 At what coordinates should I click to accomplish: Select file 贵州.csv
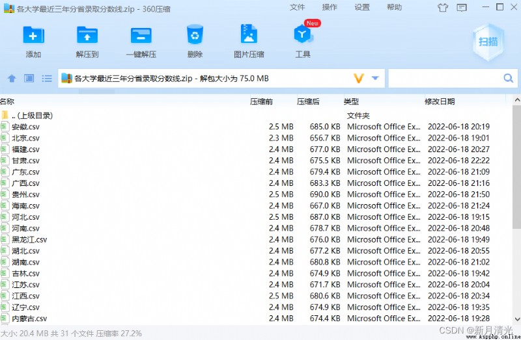[256, 194]
